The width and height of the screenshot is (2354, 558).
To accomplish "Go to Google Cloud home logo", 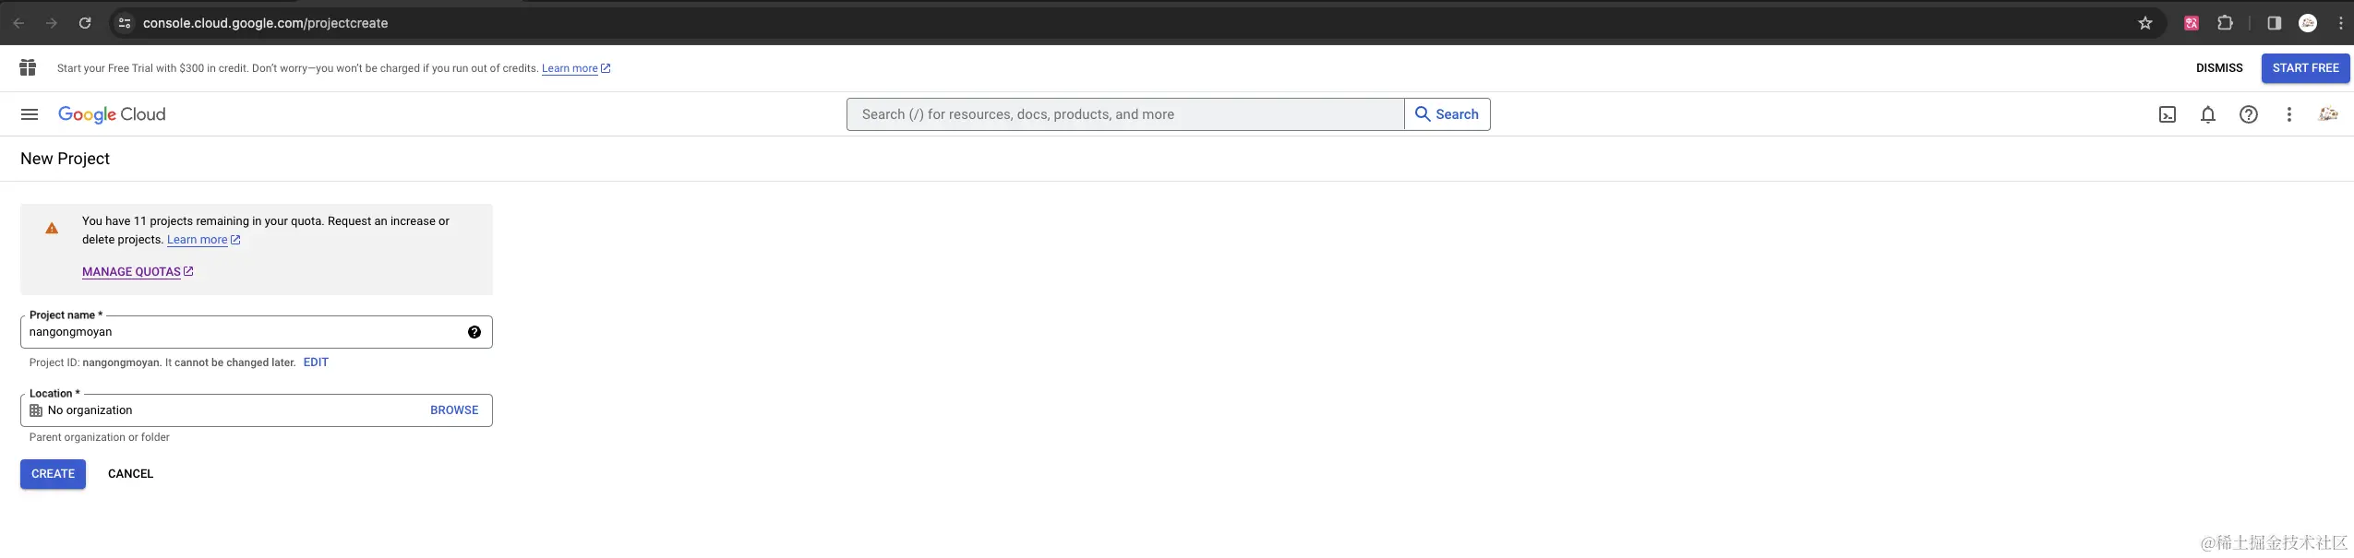I will coord(112,114).
